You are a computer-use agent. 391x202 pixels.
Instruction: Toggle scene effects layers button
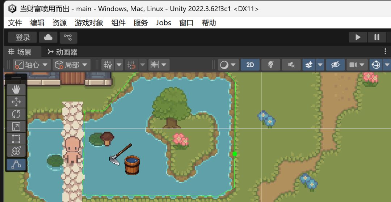309,65
